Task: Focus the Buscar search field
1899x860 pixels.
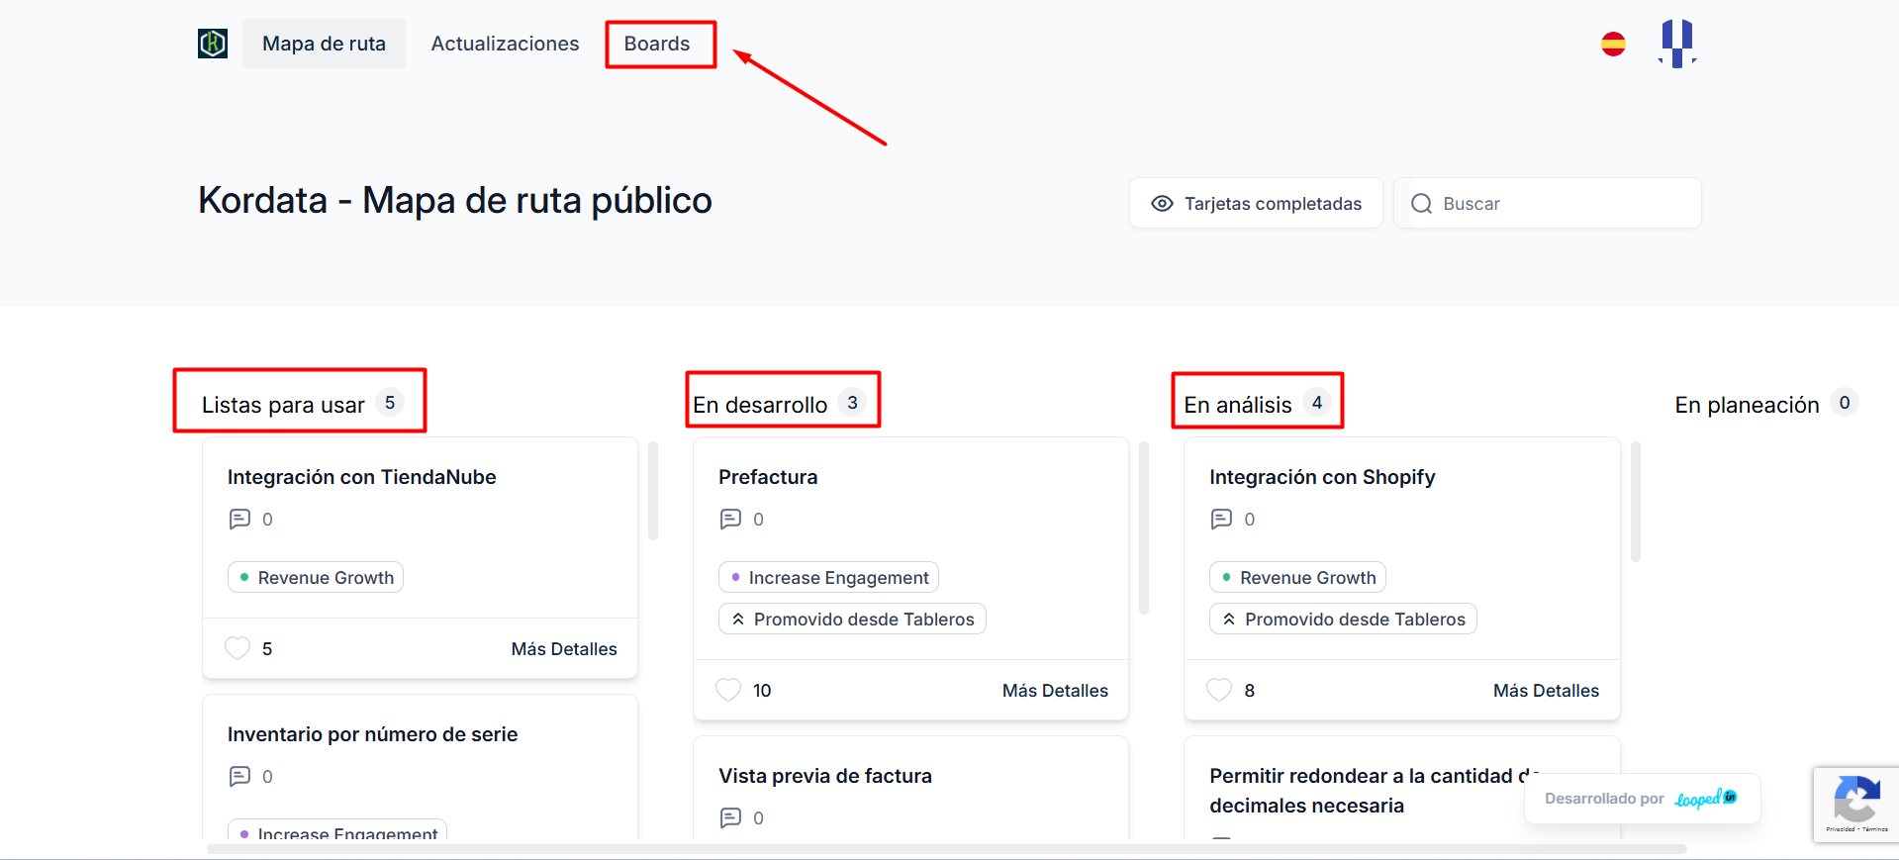Action: tap(1564, 204)
